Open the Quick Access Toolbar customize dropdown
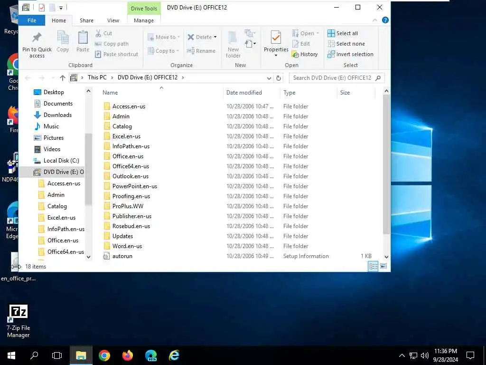The height and width of the screenshot is (365, 486). [61, 8]
